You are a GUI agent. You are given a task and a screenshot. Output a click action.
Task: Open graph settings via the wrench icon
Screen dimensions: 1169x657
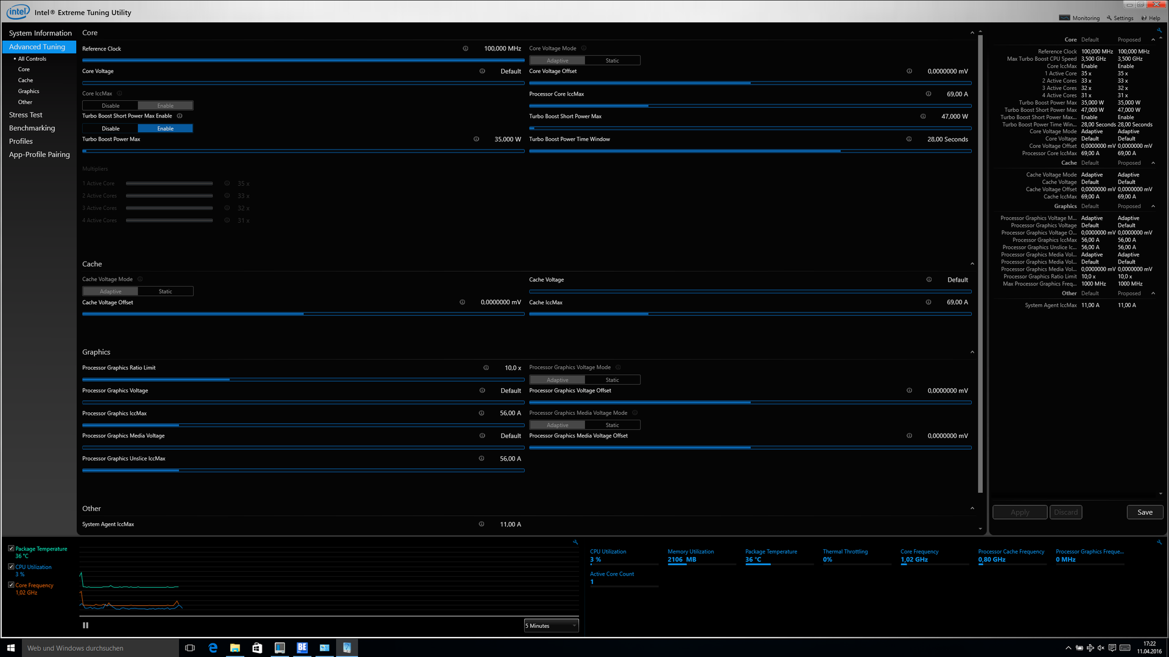pos(575,542)
